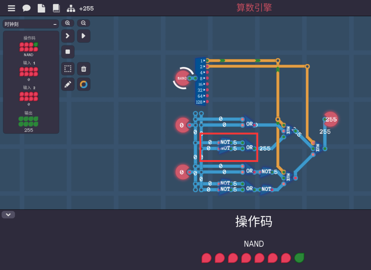Viewport: 371px width, 270px height.
Task: Open the component hierarchy tree icon
Action: 71,8
